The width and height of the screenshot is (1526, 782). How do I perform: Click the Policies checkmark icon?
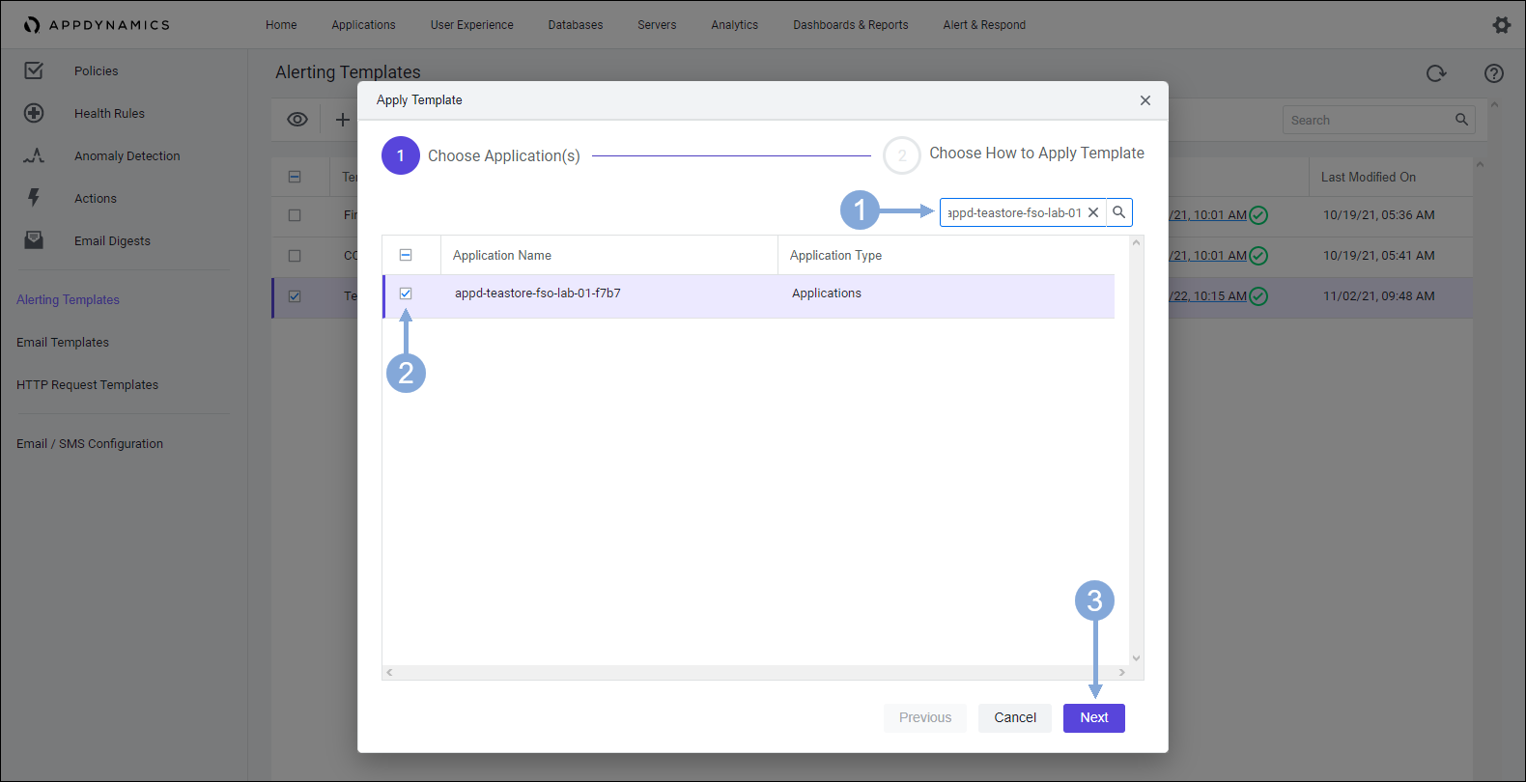34,70
